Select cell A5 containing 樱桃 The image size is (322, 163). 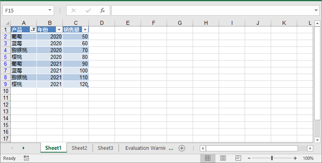[x=24, y=57]
